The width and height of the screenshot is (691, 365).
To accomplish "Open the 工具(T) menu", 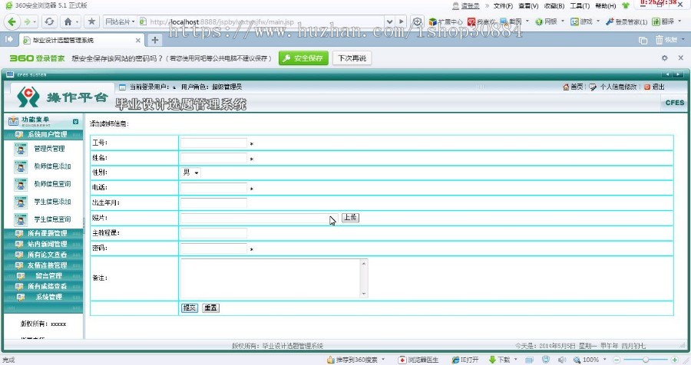I will point(580,6).
